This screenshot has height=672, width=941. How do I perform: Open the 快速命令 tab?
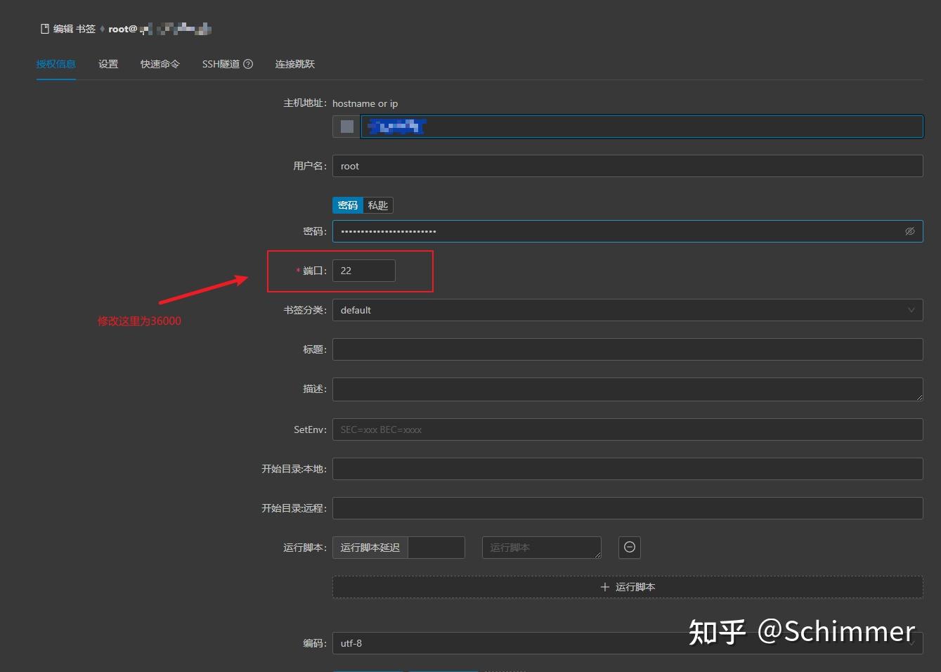[x=160, y=63]
